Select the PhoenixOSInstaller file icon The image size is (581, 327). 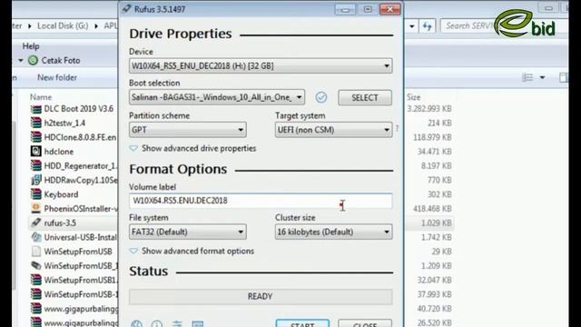(x=36, y=209)
